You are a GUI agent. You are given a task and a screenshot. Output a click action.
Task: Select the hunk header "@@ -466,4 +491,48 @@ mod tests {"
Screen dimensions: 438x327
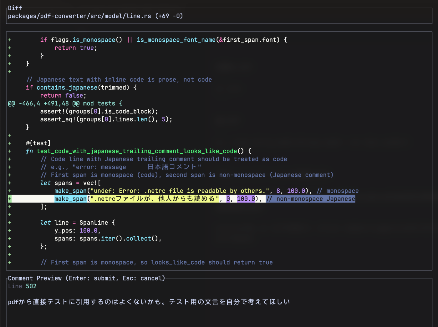click(65, 103)
